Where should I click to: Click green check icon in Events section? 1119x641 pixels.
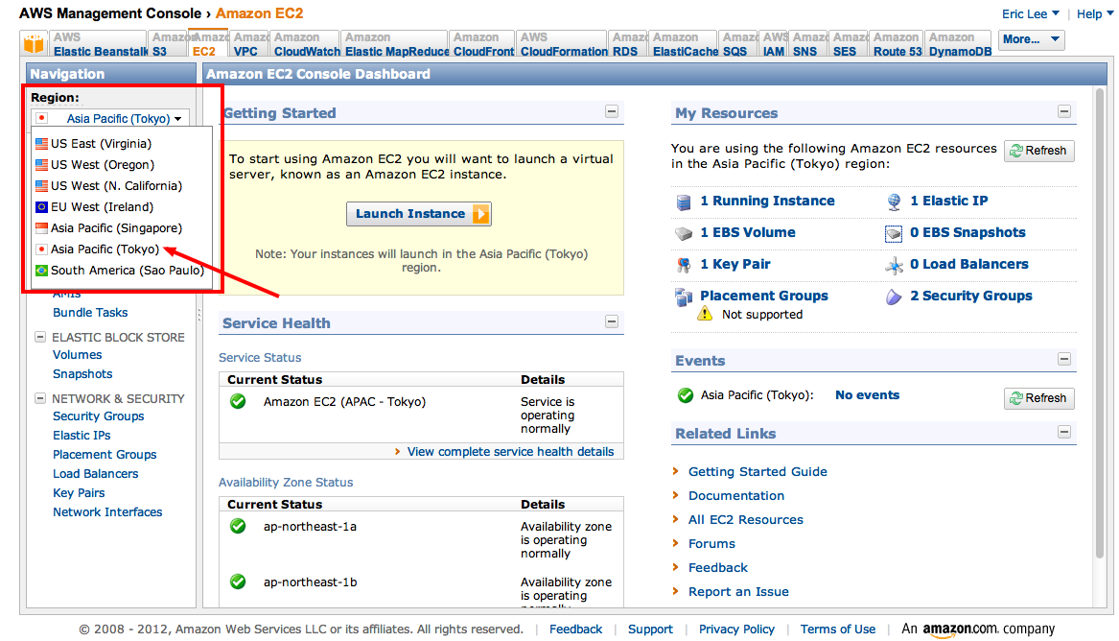pyautogui.click(x=685, y=394)
